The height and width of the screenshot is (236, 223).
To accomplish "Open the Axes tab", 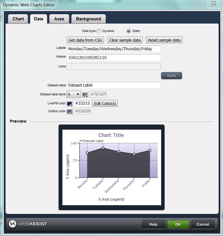I will (x=59, y=19).
